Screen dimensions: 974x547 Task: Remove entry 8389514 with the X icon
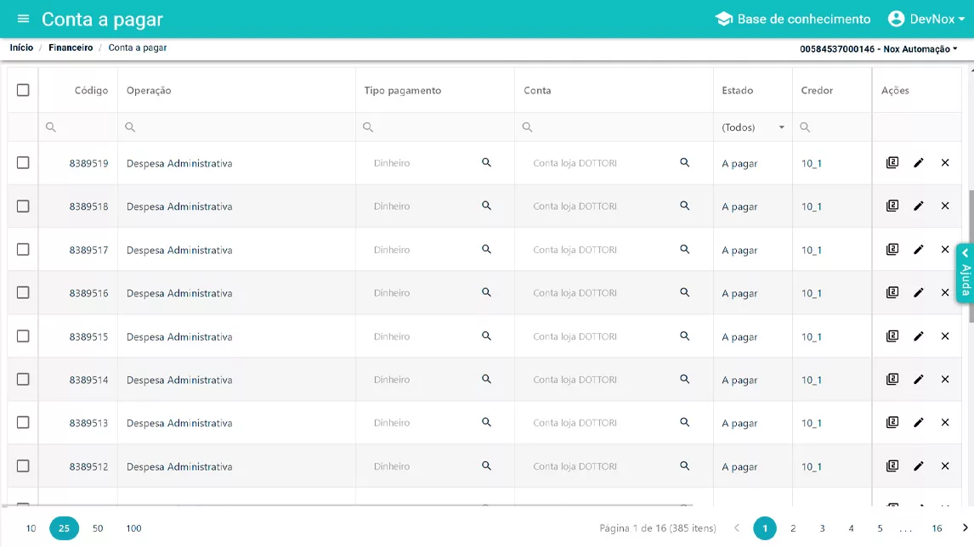945,380
